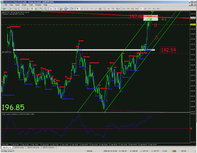Click the 192.54 price label on chart
This screenshot has height=153, width=197.
point(168,50)
